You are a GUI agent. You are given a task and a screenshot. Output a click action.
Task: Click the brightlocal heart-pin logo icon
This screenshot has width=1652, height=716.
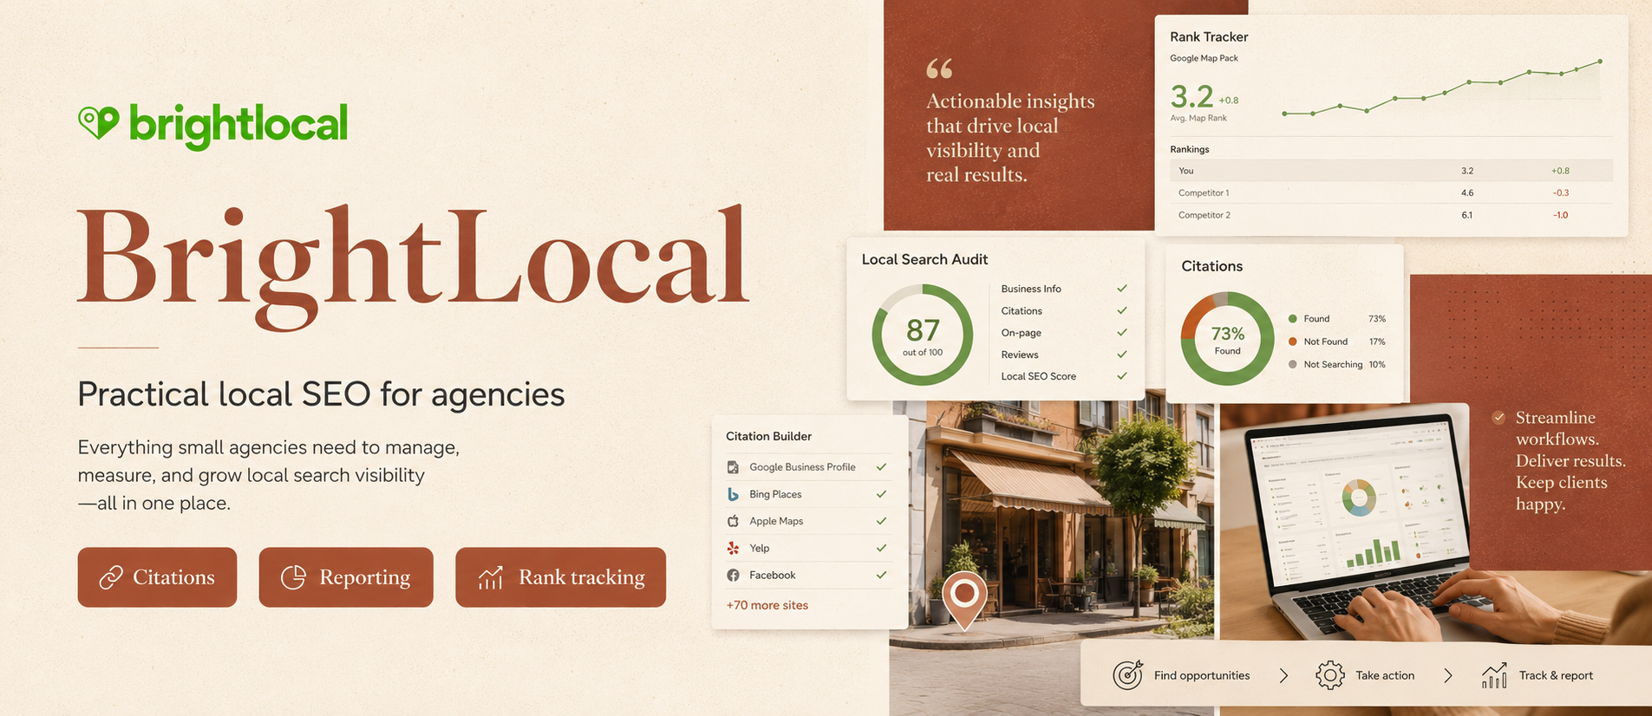point(98,122)
